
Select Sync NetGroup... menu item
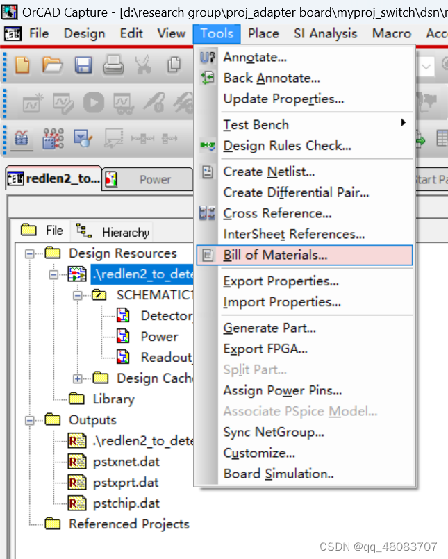[305, 432]
